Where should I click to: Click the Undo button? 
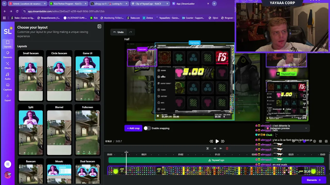[119, 32]
